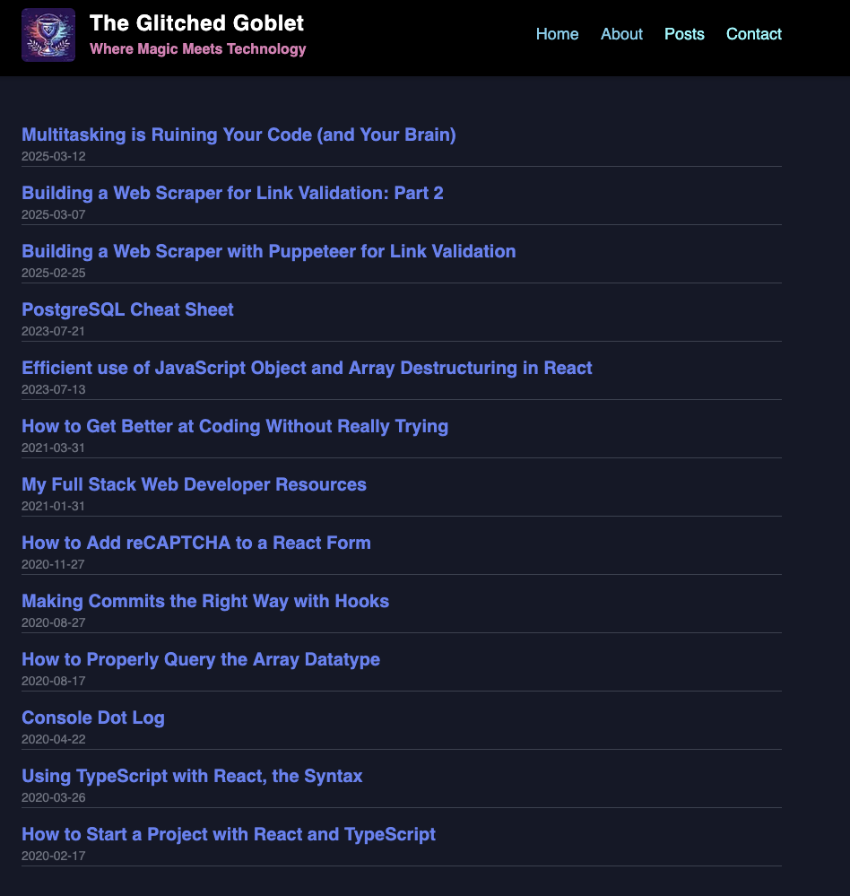Click the date 2020-02-17
850x896 pixels.
click(54, 856)
